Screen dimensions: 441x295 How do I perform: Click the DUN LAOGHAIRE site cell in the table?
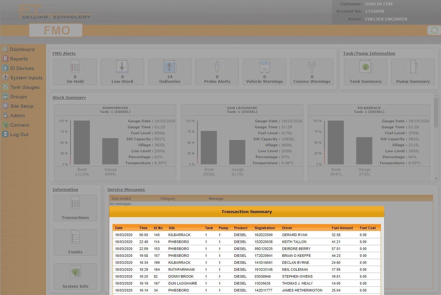pyautogui.click(x=183, y=283)
